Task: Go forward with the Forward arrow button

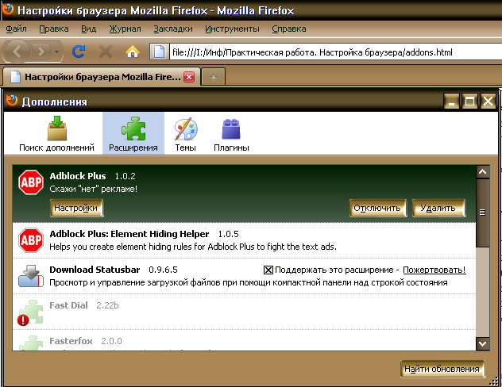Action: 41,52
